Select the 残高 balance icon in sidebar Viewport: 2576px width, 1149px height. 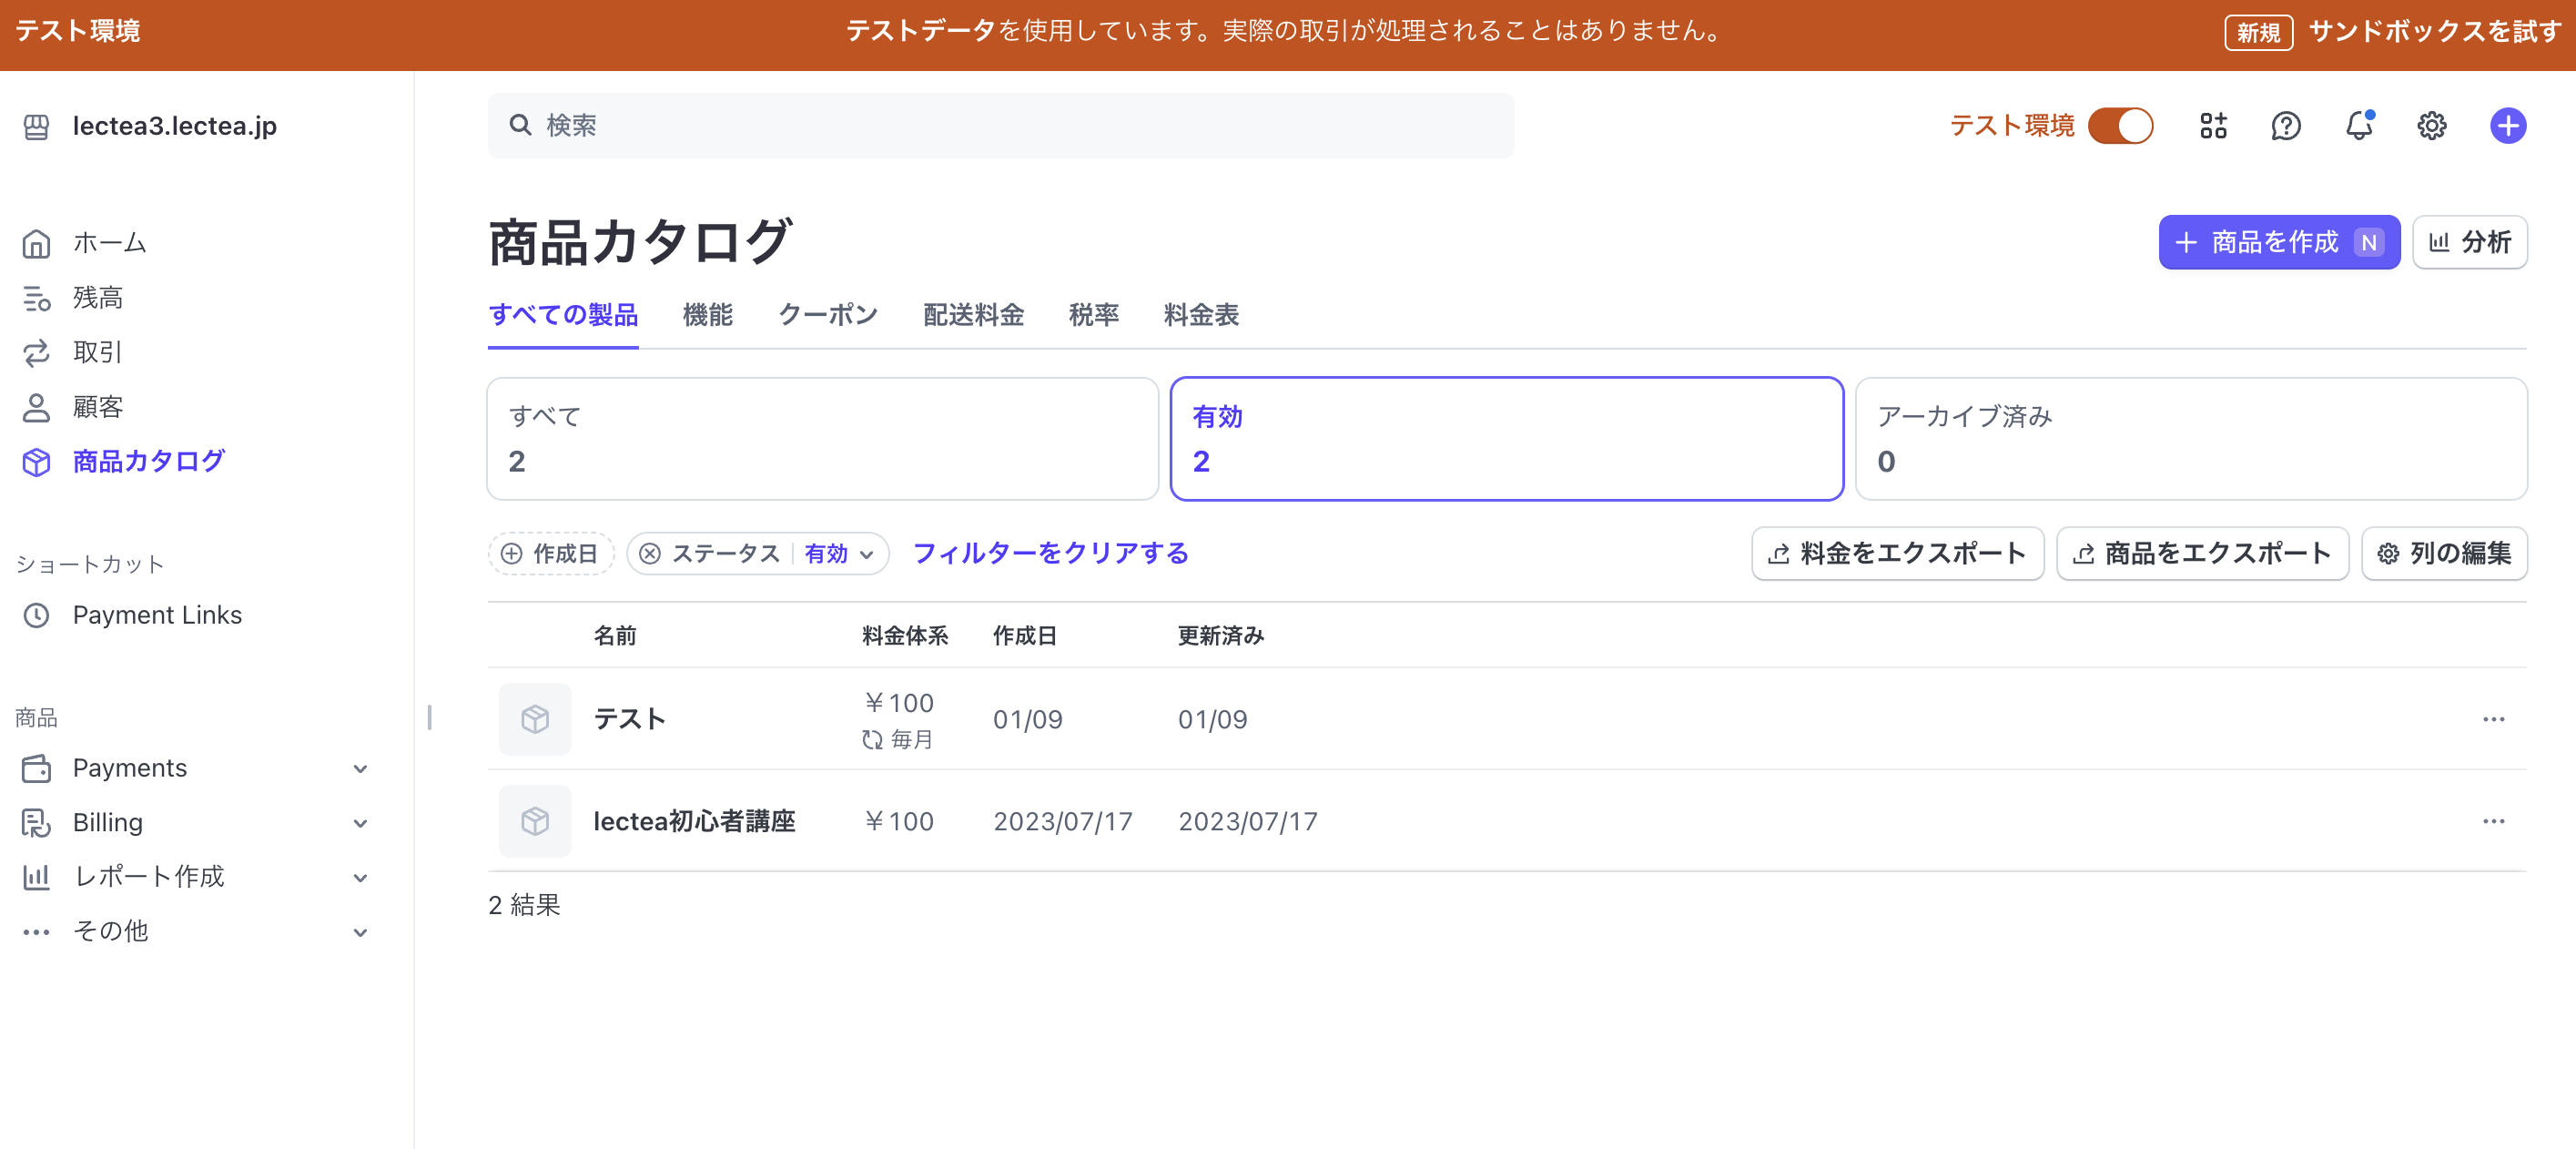pyautogui.click(x=36, y=297)
